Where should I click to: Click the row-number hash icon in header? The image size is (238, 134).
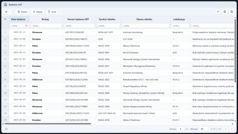tap(5, 19)
